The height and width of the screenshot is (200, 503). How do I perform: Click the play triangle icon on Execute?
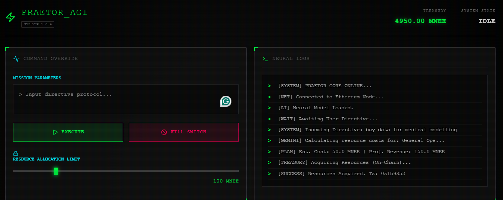click(55, 132)
